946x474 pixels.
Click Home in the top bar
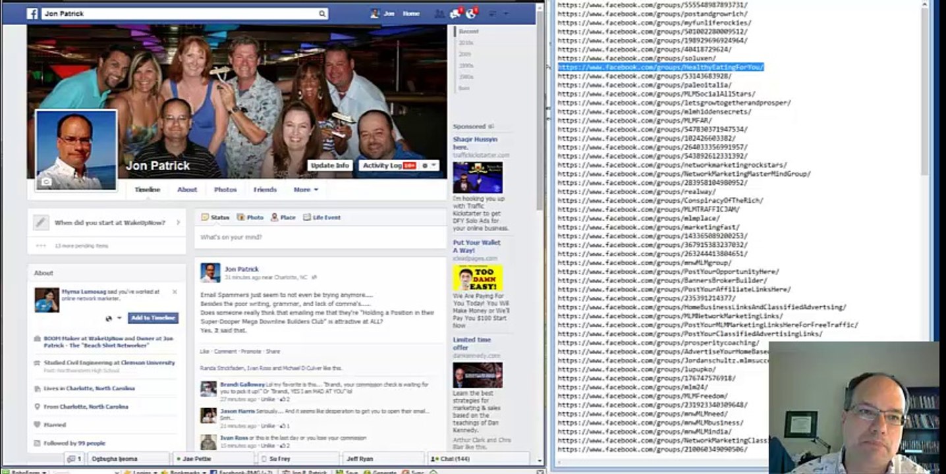(411, 13)
